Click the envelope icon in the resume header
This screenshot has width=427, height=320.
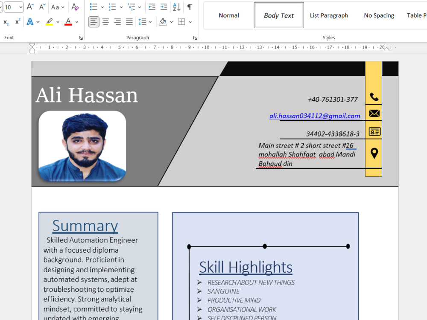click(374, 113)
